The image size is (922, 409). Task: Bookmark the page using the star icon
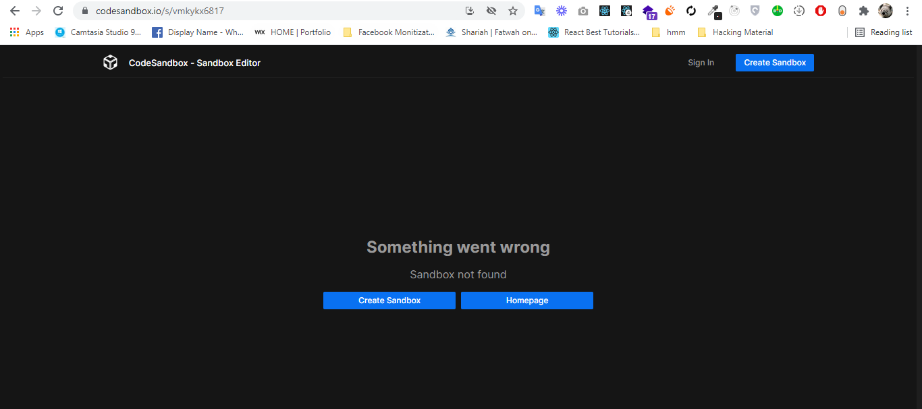[x=513, y=11]
